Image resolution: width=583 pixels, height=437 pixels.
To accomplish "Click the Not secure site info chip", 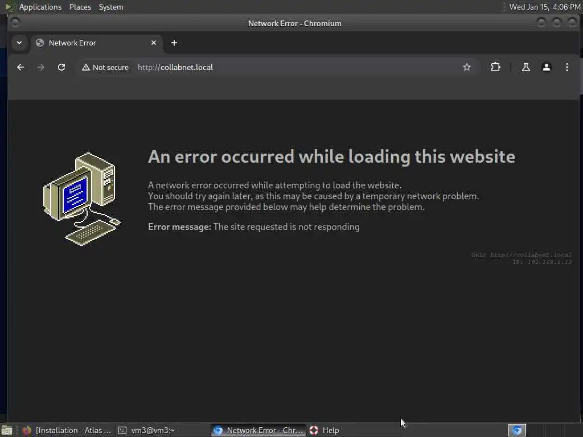I will [105, 67].
